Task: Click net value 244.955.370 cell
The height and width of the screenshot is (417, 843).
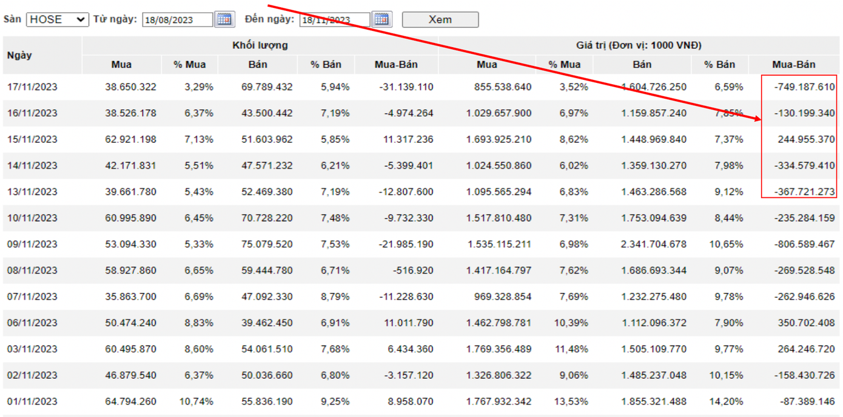Action: (x=806, y=139)
